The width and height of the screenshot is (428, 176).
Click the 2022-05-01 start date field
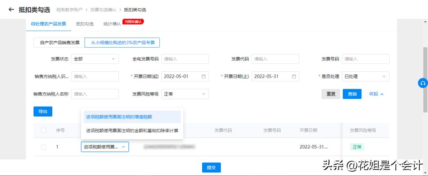coord(185,77)
